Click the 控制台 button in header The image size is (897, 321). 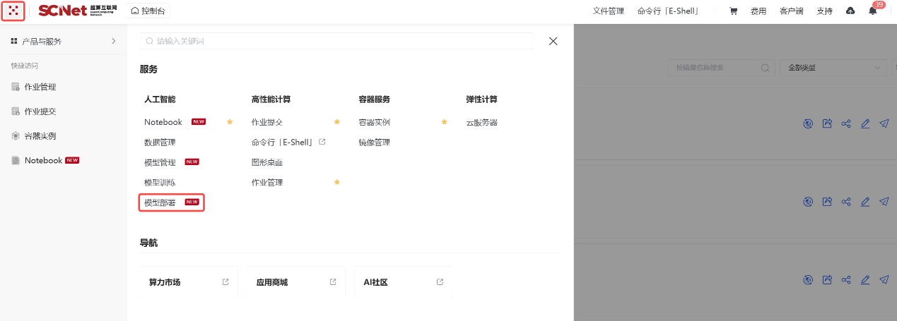click(x=148, y=11)
